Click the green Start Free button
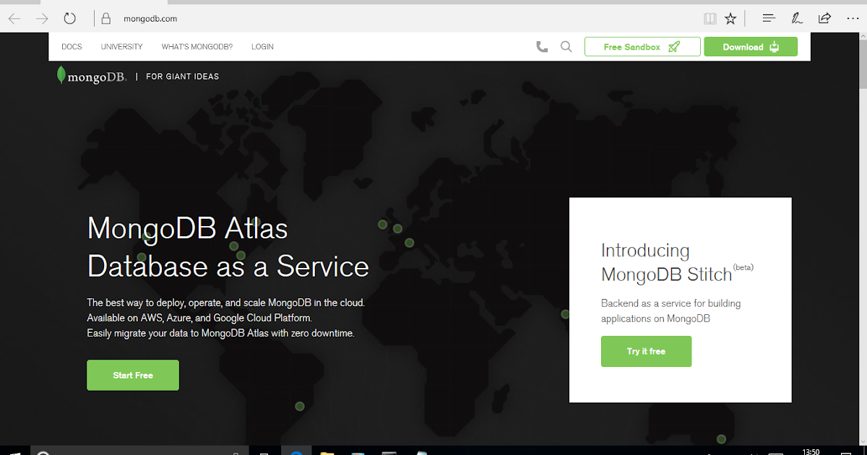This screenshot has height=455, width=867. (x=132, y=375)
